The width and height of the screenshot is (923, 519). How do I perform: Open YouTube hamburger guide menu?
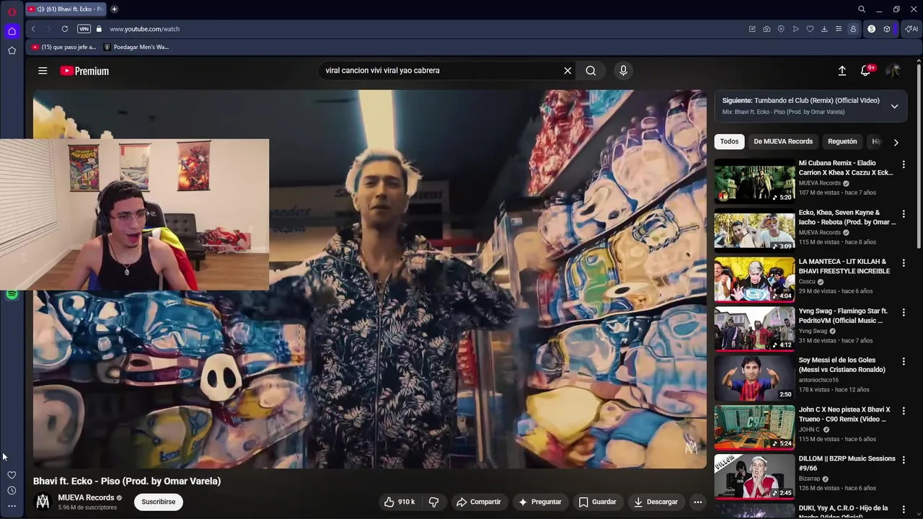43,71
